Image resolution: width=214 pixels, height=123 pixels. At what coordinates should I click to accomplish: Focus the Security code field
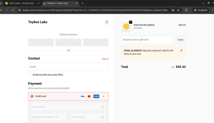pyautogui.click(x=88, y=117)
